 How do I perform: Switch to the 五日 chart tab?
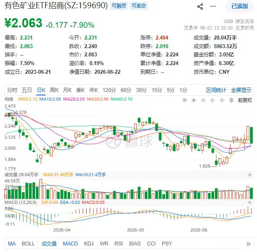[27, 90]
